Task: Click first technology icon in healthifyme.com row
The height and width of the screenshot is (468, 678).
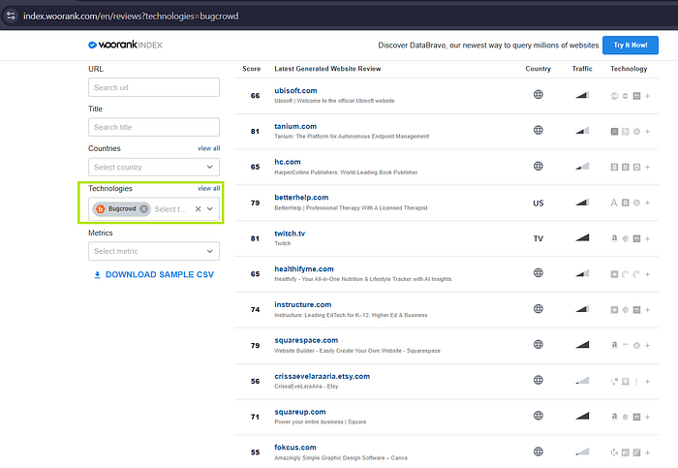Action: (614, 274)
